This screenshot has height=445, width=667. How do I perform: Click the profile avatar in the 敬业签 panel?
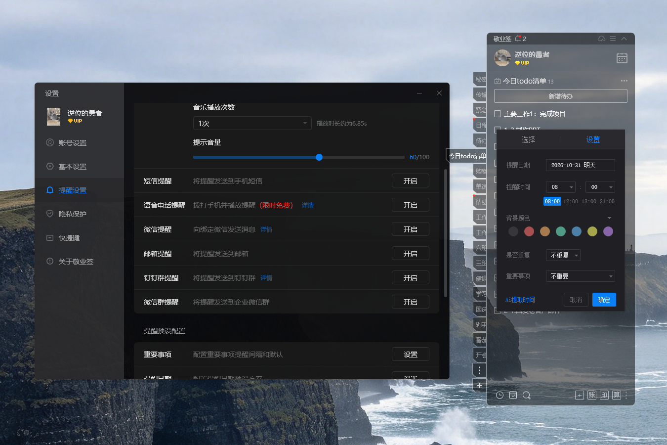click(x=502, y=58)
